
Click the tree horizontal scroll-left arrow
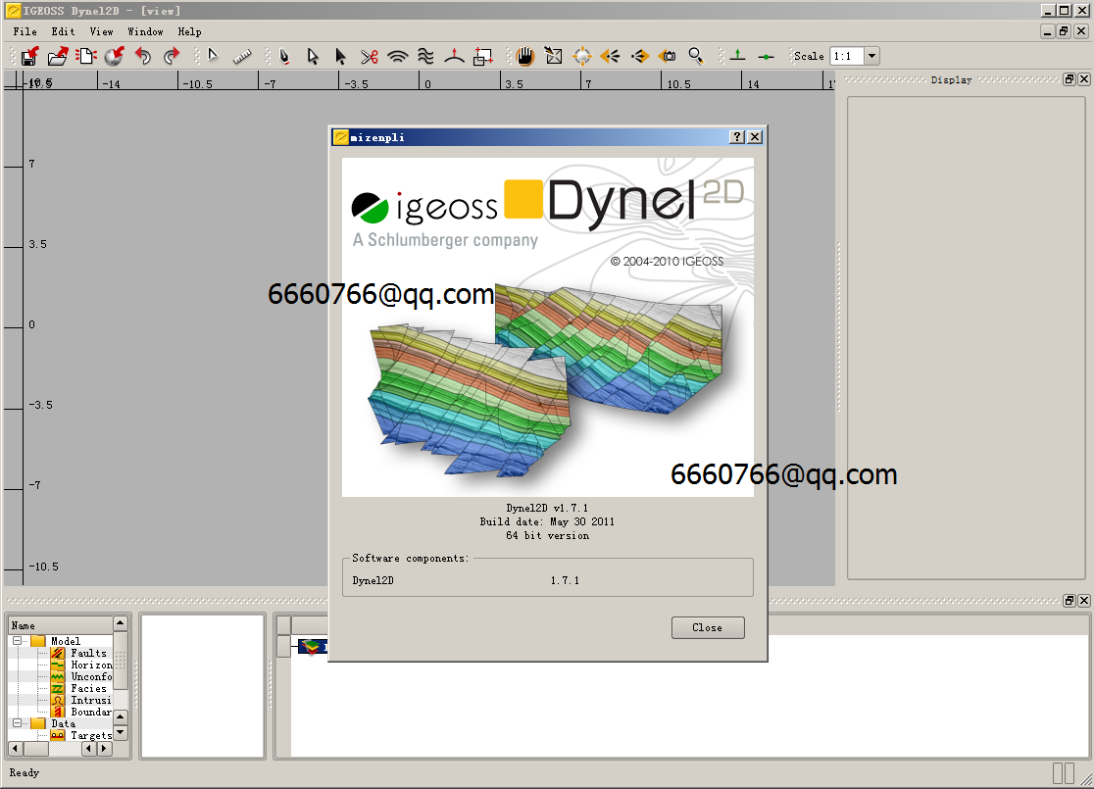click(x=16, y=749)
